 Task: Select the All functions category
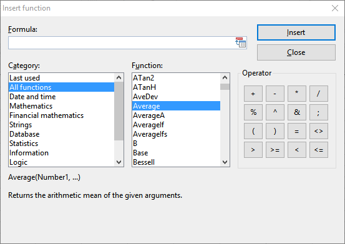click(61, 87)
